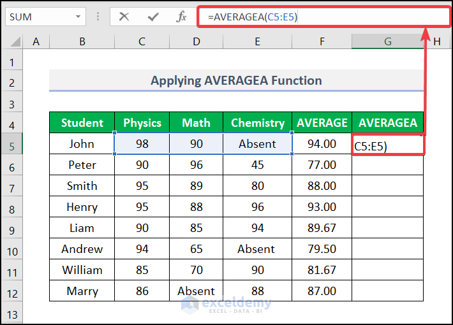Click the cell containing John
453x325 pixels.
click(82, 143)
